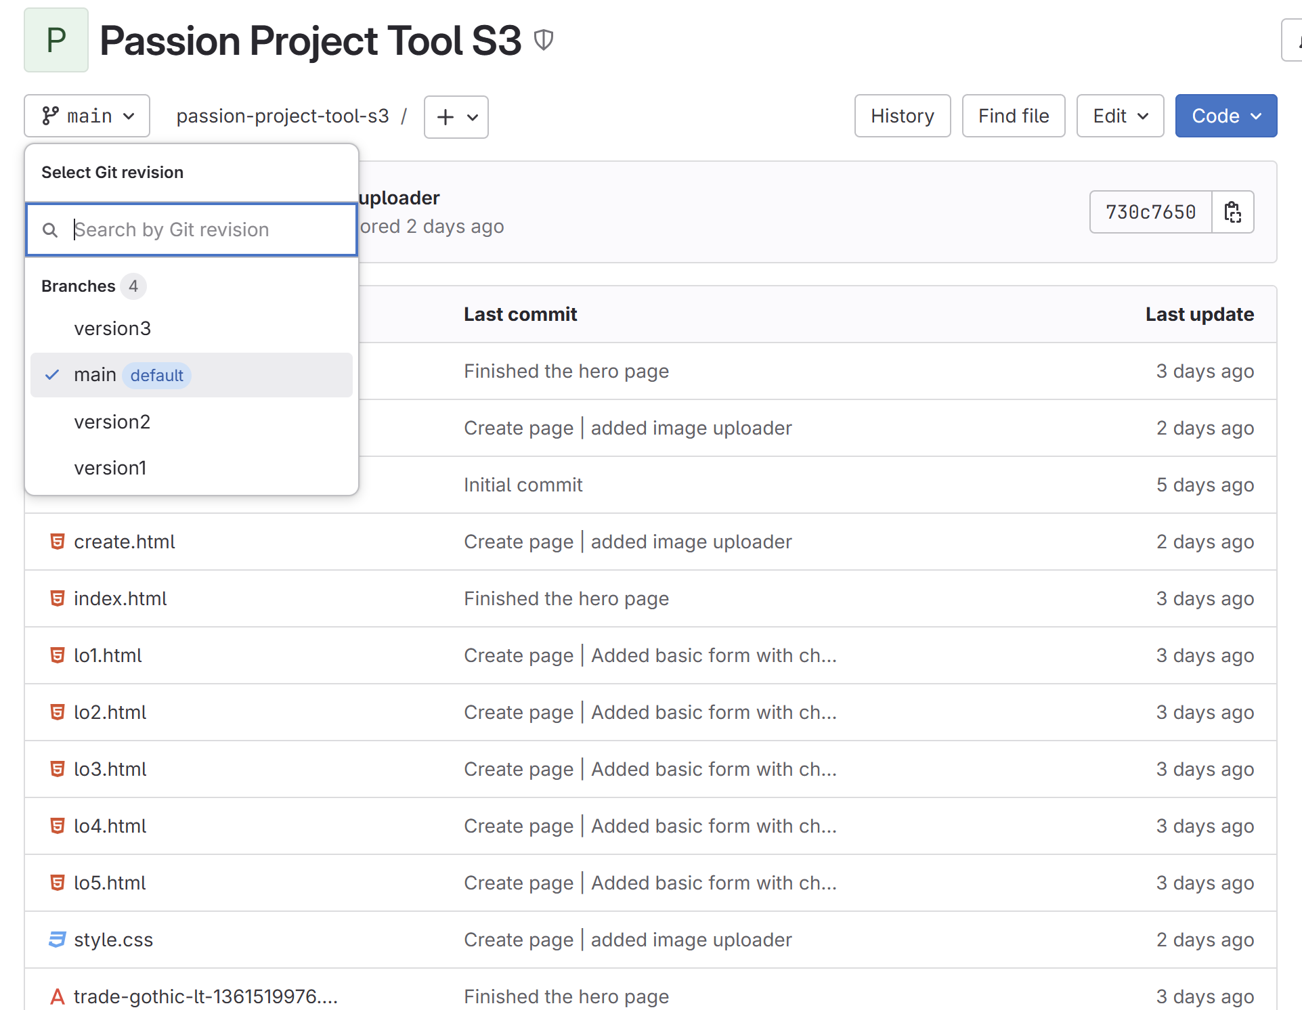Click the HTML icon beside create.html
Viewport: 1302px width, 1010px height.
pyautogui.click(x=58, y=542)
